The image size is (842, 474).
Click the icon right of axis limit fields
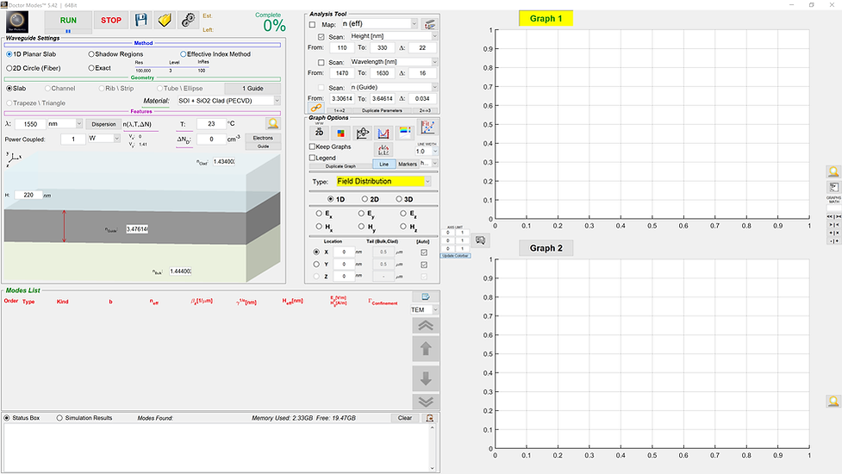tap(481, 240)
